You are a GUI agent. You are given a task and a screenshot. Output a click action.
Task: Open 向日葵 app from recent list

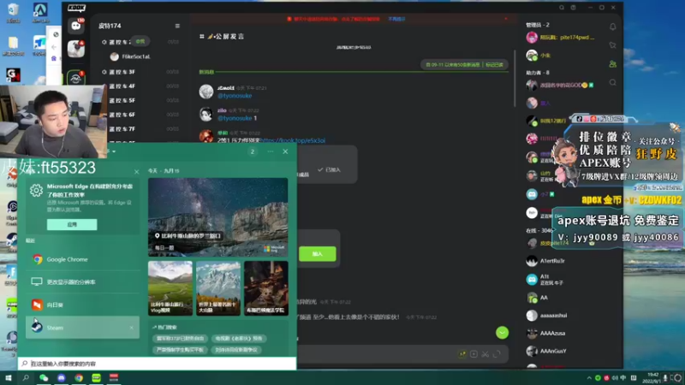point(82,305)
